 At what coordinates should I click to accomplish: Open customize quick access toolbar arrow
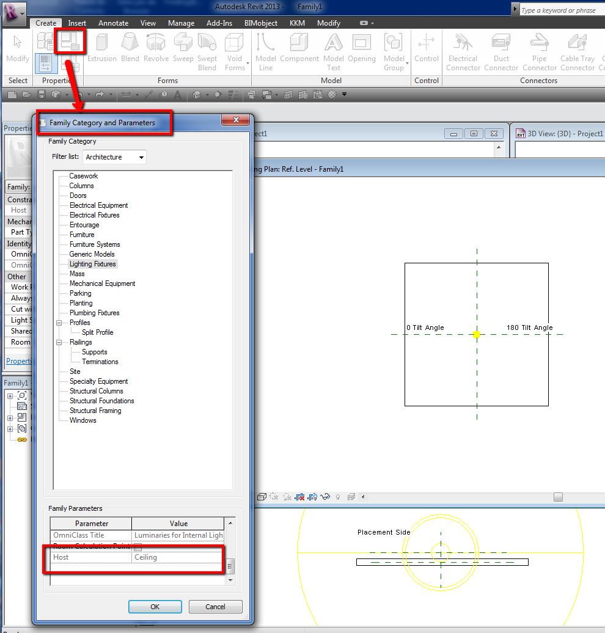click(x=345, y=95)
